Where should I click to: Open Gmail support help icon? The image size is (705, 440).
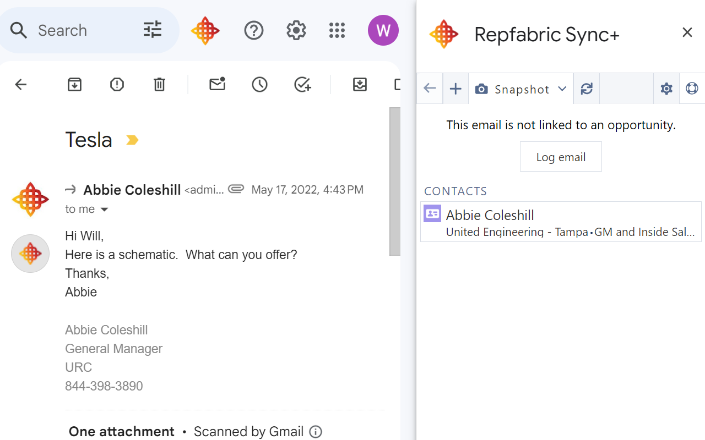point(254,30)
